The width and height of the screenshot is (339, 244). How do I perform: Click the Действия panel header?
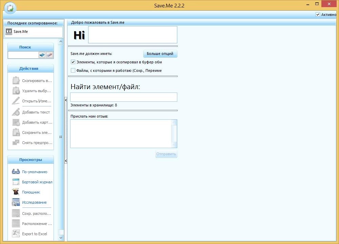(31, 68)
